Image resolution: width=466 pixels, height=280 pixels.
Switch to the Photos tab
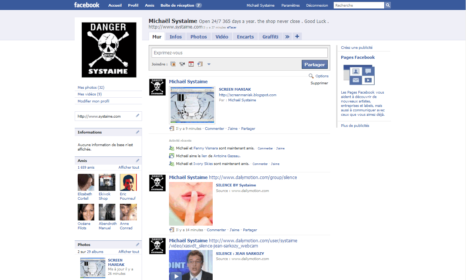(199, 37)
